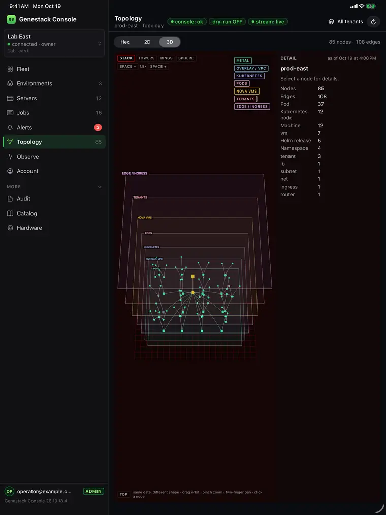Viewport: 386px width, 515px height.
Task: Click the prod-east · Topology breadcrumb
Action: point(139,26)
